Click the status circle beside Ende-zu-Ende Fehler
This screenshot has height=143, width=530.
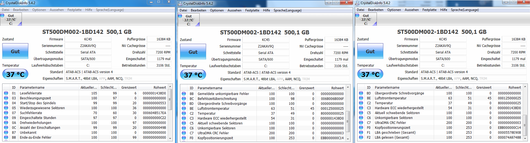tap(6, 137)
